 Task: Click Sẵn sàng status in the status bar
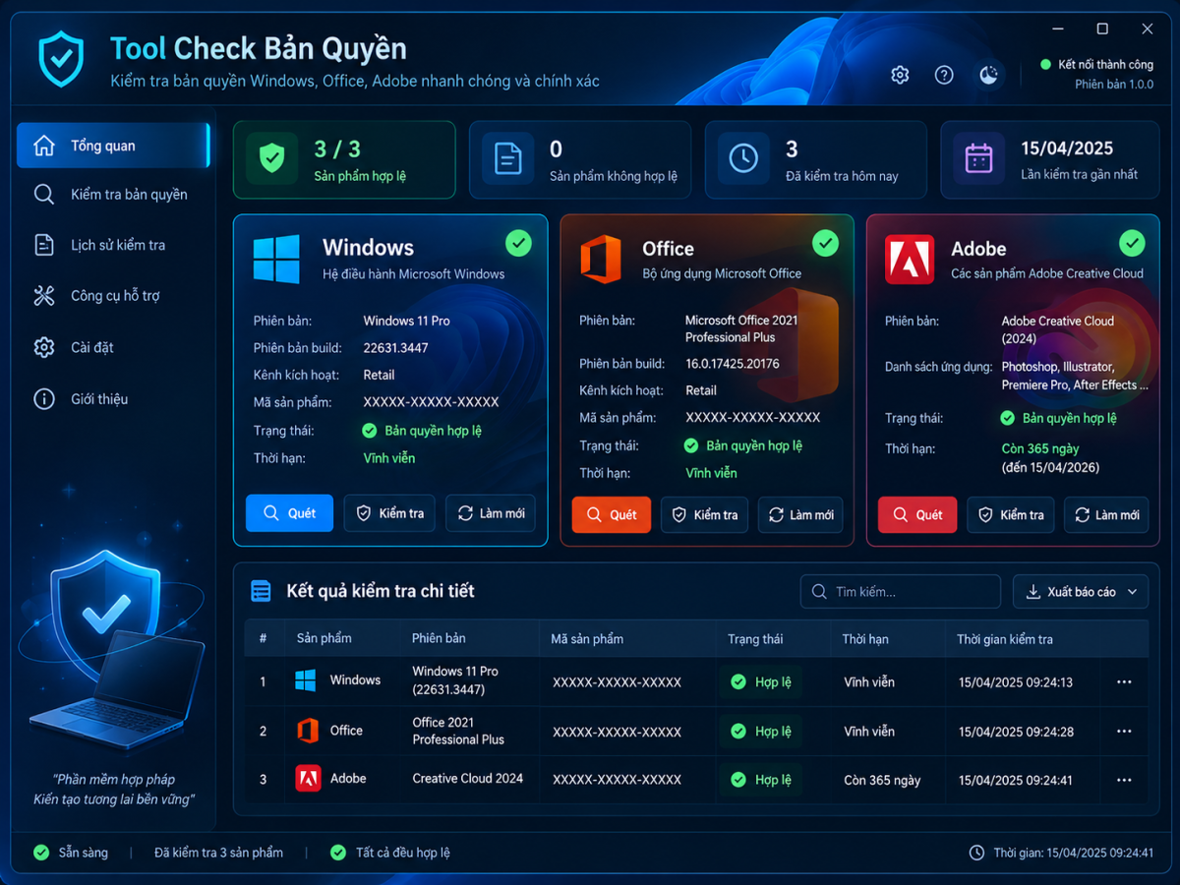[x=71, y=853]
